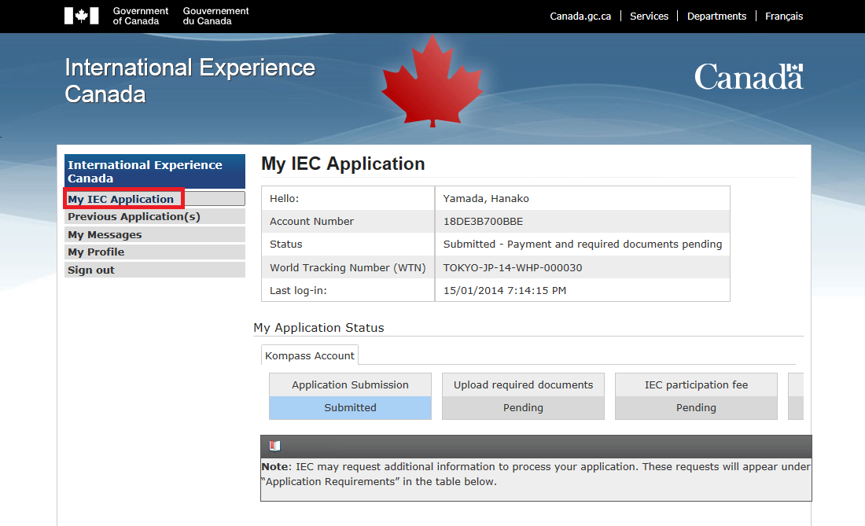Click the Gouvernement du Canada text
865x526 pixels.
[x=215, y=16]
